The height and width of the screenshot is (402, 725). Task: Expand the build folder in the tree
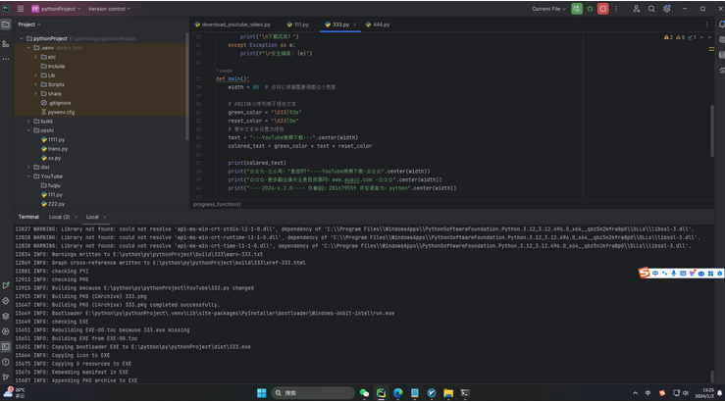coord(28,121)
